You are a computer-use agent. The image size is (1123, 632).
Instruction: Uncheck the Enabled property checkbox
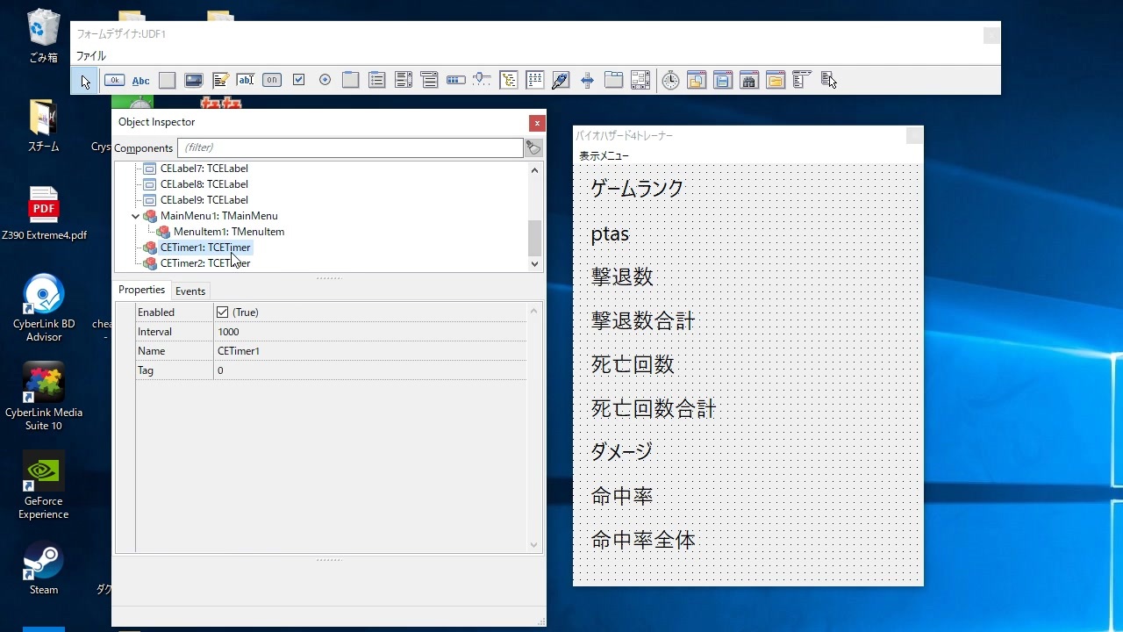[223, 312]
